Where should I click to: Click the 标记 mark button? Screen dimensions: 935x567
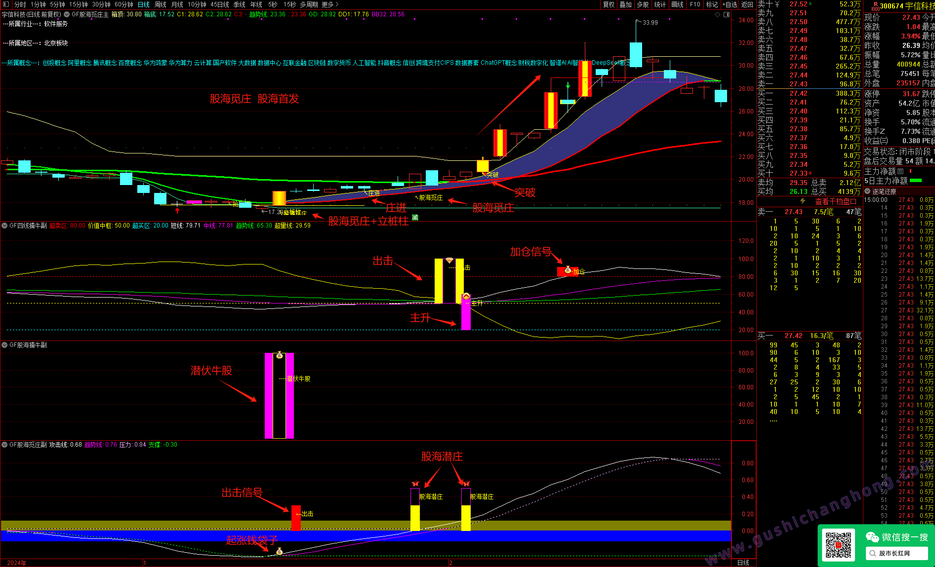click(x=712, y=4)
